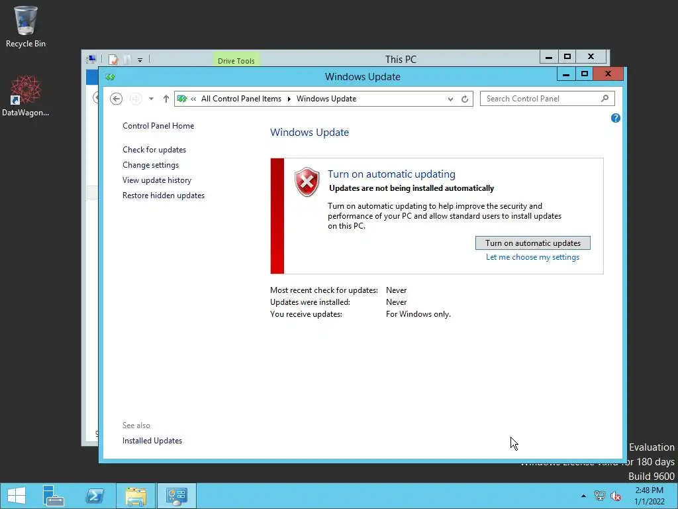Image resolution: width=678 pixels, height=509 pixels.
Task: Refresh the Windows Update page
Action: (465, 99)
